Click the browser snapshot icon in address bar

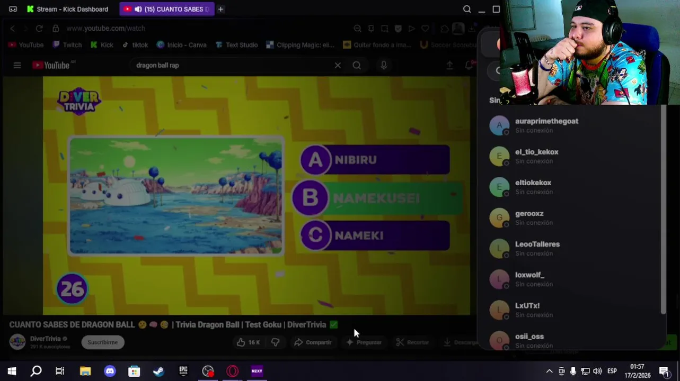(385, 28)
